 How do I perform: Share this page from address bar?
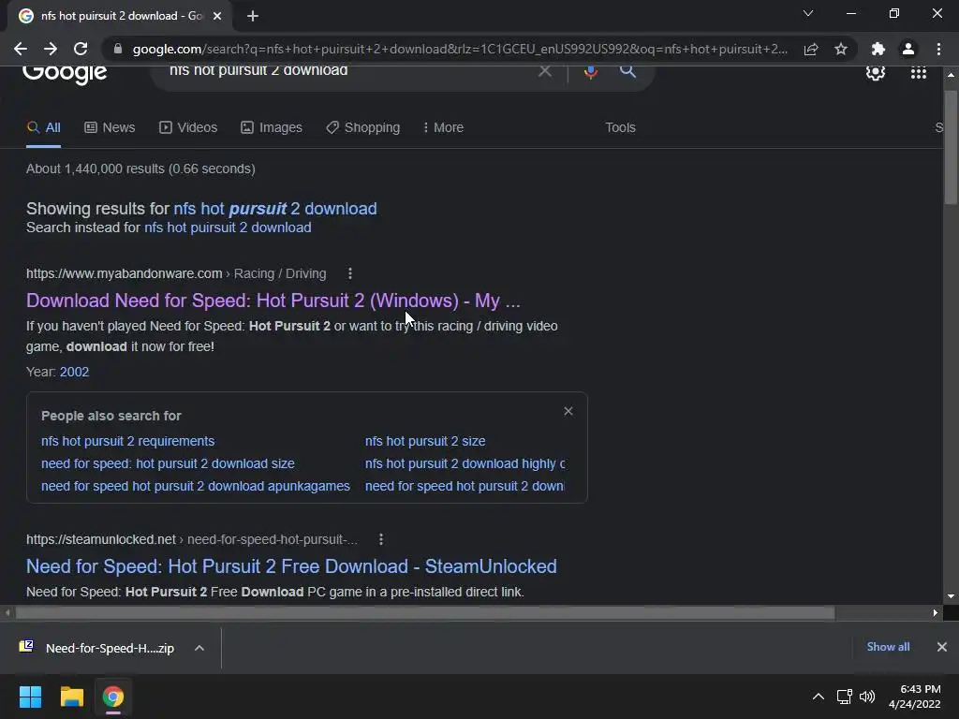(811, 49)
